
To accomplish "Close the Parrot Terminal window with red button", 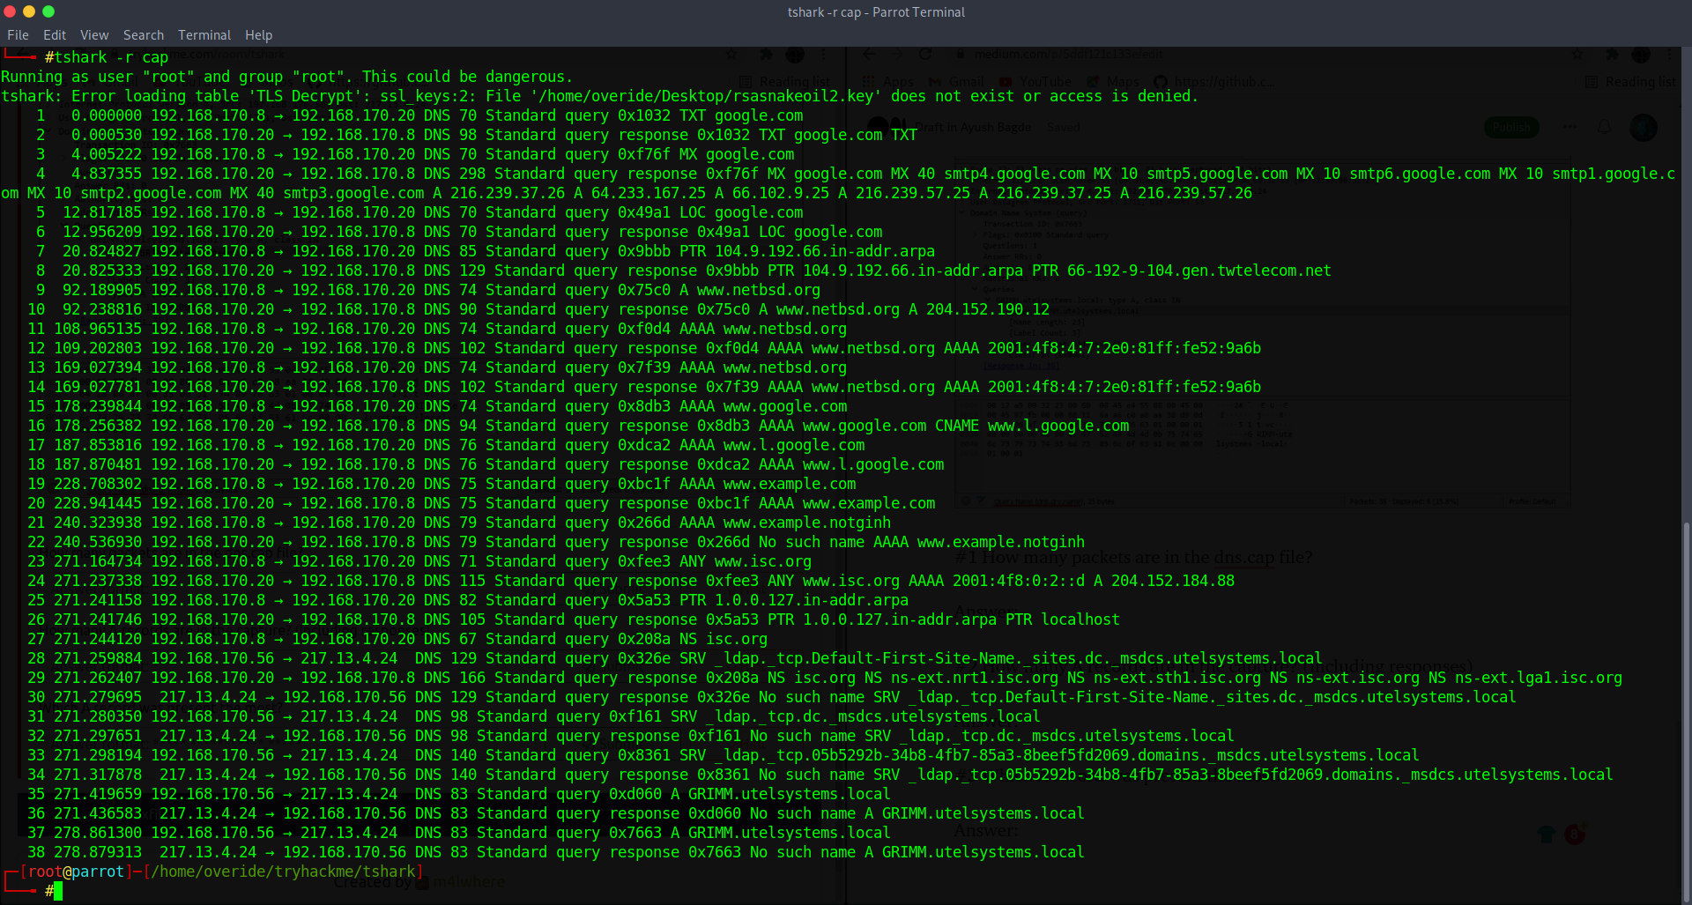I will tap(10, 11).
